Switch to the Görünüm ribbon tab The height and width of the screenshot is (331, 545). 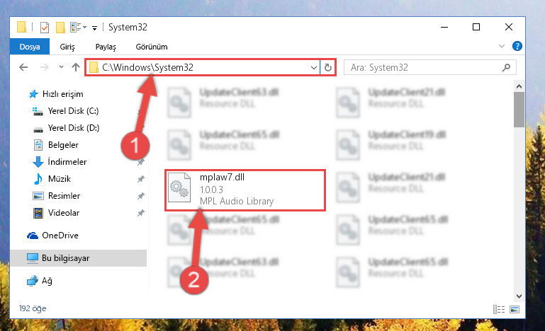[152, 47]
